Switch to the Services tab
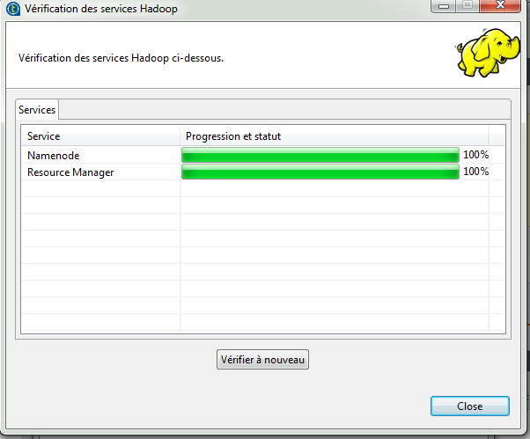530x439 pixels. click(37, 110)
